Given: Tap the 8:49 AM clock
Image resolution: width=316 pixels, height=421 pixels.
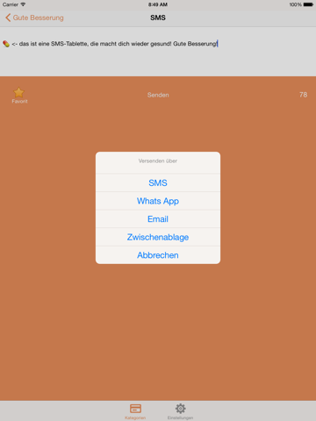Looking at the screenshot, I should (158, 4).
